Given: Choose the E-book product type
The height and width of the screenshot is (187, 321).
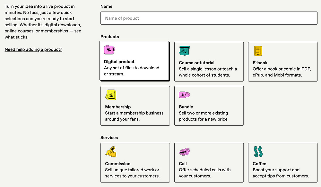Looking at the screenshot, I should coord(283,62).
